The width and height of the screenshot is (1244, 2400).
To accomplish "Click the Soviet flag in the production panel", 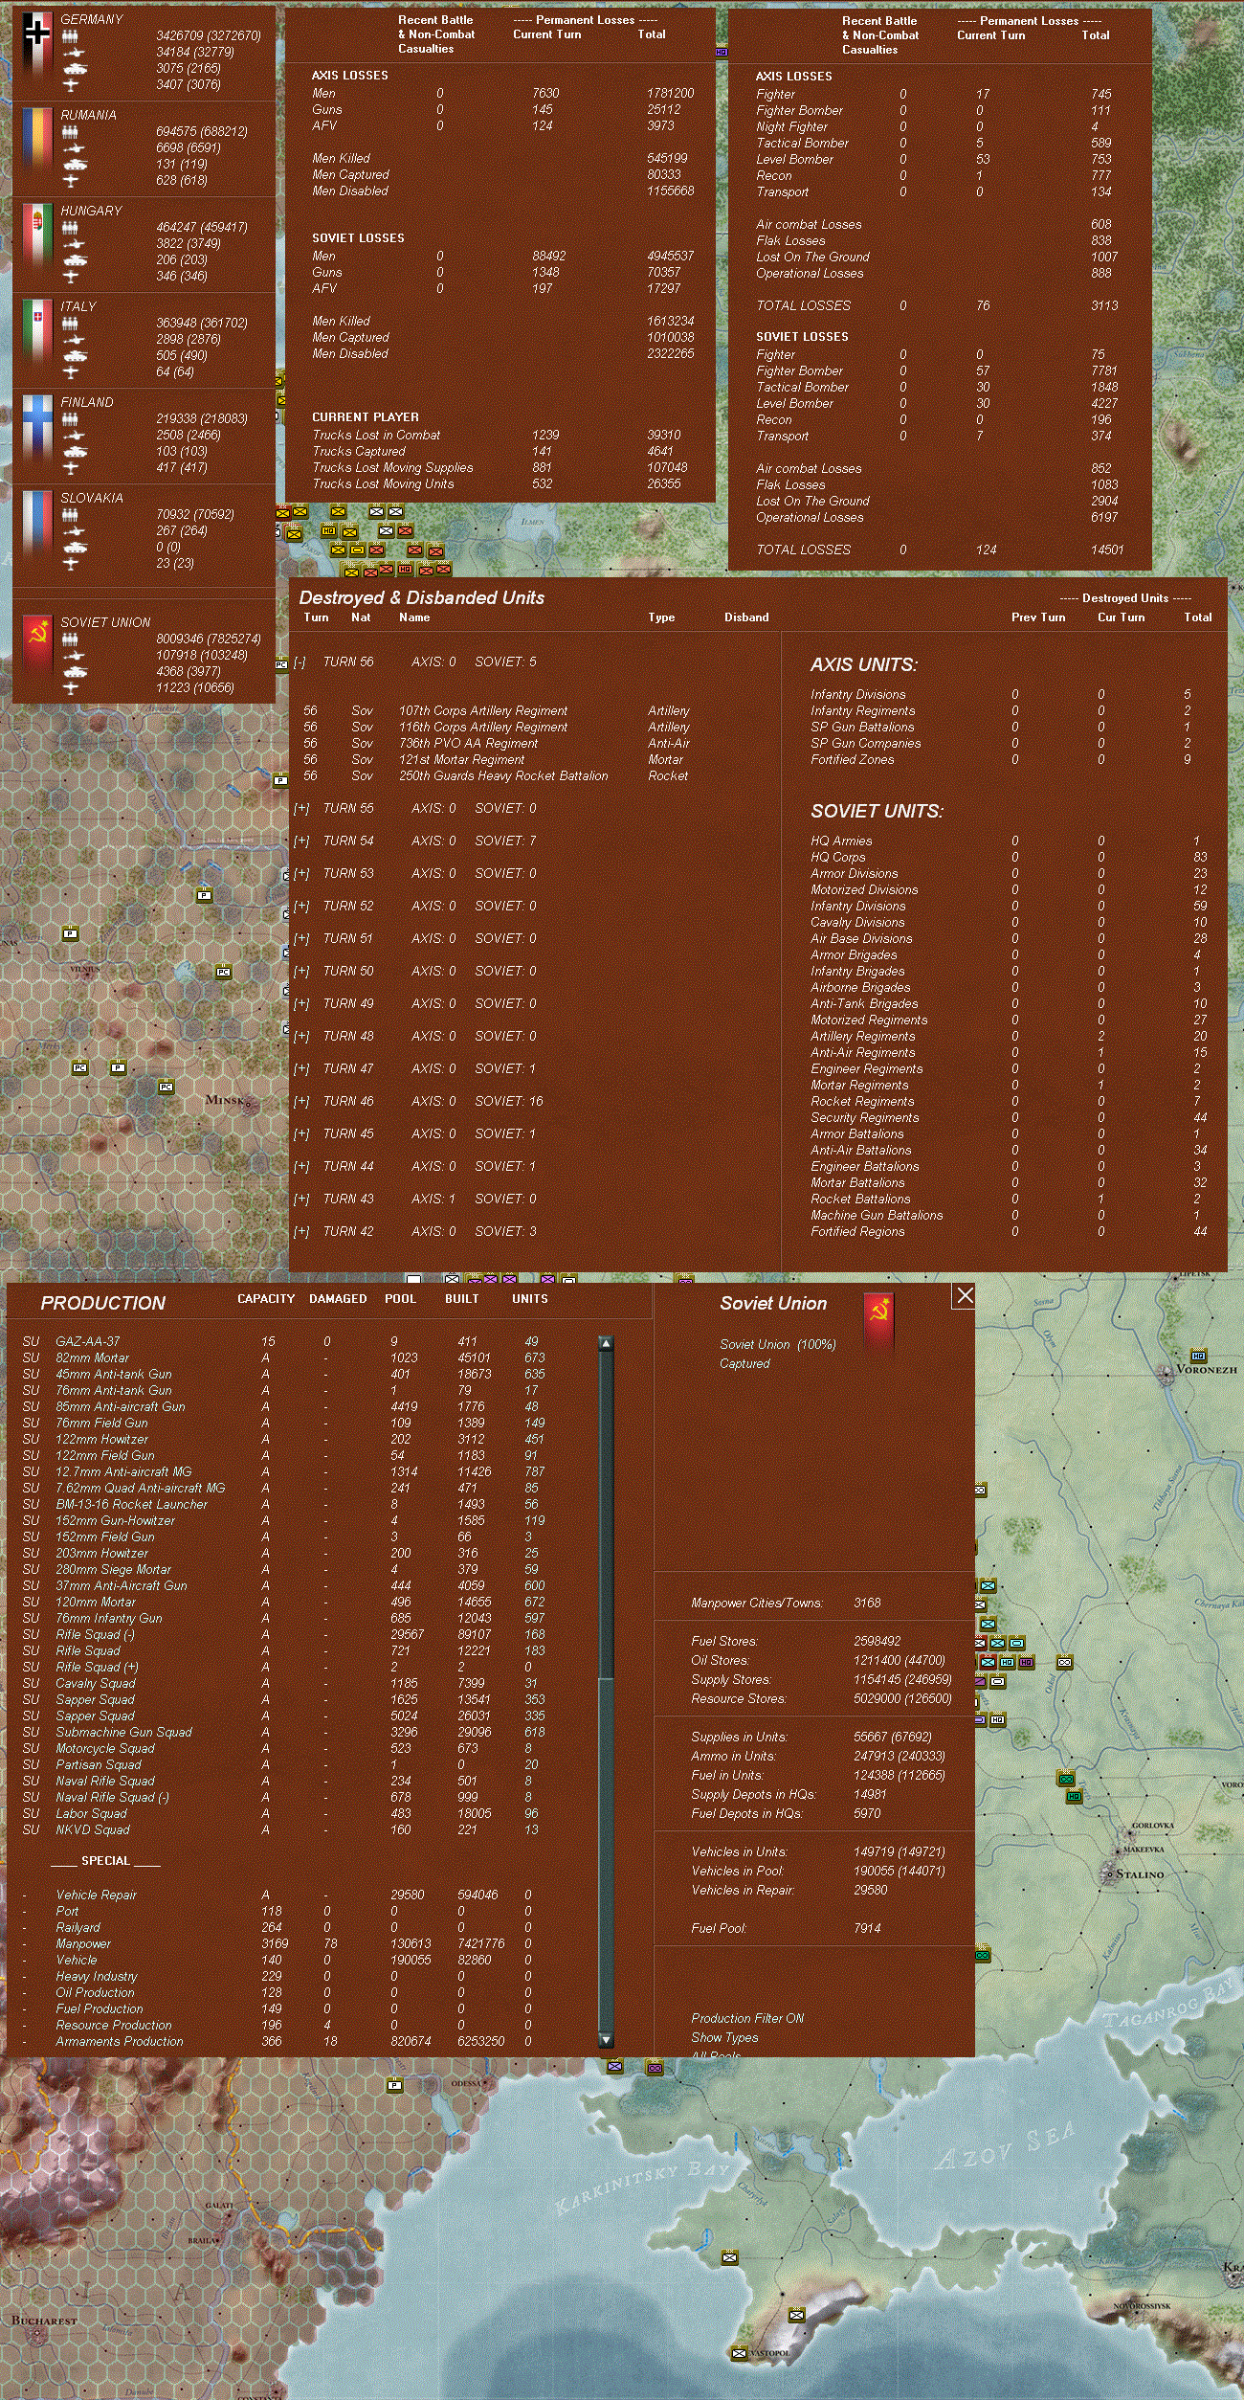I will click(x=878, y=1320).
